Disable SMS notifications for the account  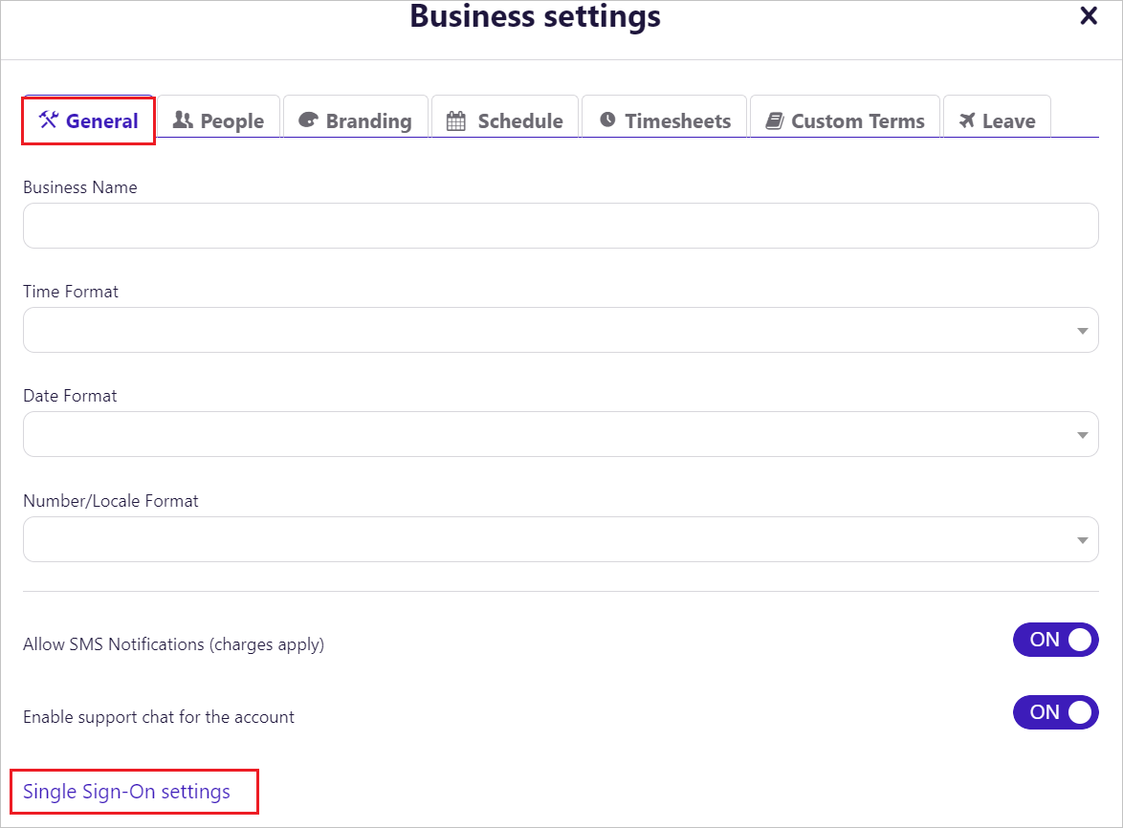(x=1056, y=640)
